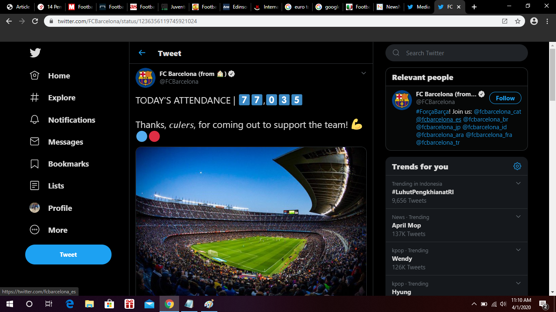
Task: Switch to the Article tab
Action: click(x=18, y=7)
